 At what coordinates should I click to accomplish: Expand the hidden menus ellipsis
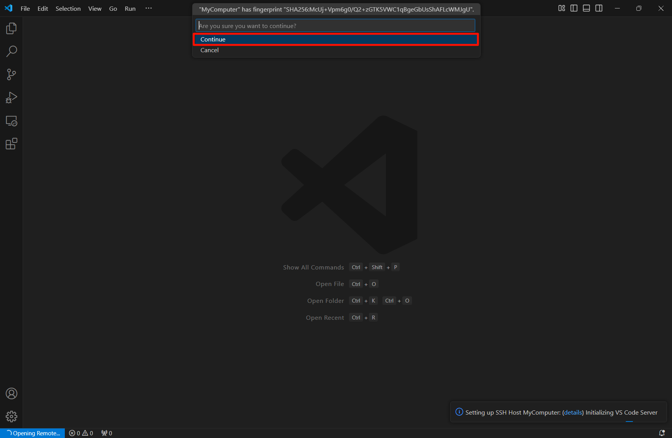[x=148, y=8]
